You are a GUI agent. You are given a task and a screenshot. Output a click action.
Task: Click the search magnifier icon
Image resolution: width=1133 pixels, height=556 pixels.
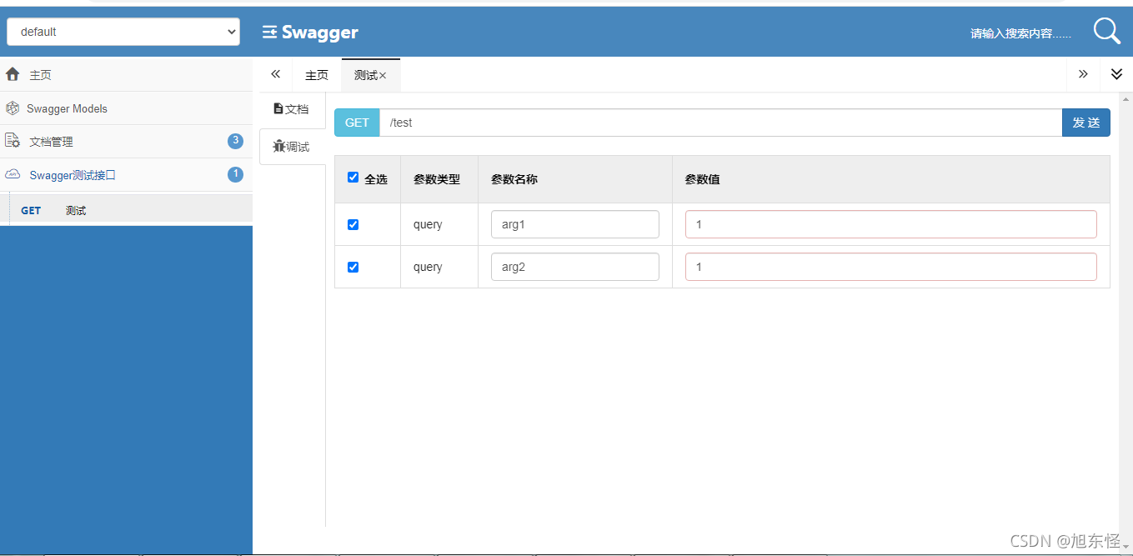(1106, 30)
